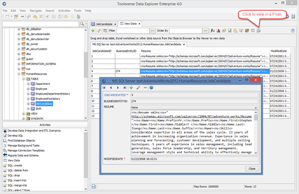Close the AdventureWorks2012.HumanResources.JobCandidate data tab

coord(184,44)
